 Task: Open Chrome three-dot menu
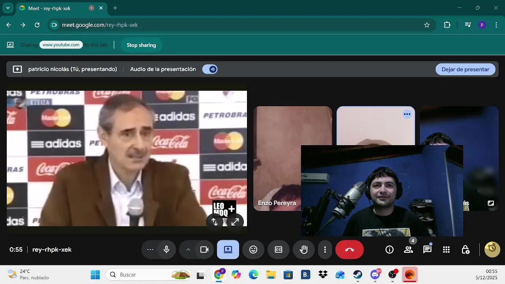pos(496,25)
